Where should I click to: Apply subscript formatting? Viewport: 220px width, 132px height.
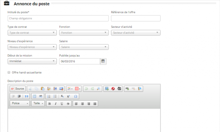click(62, 96)
